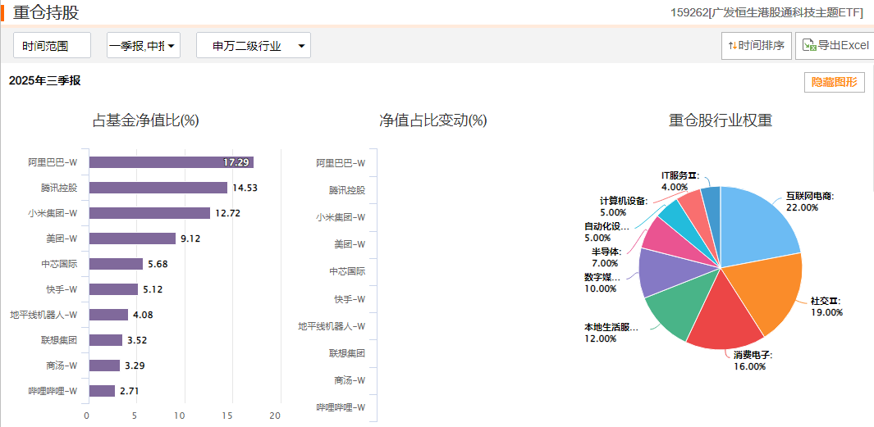Click the 联想集团 bar showing 3.52

[106, 339]
